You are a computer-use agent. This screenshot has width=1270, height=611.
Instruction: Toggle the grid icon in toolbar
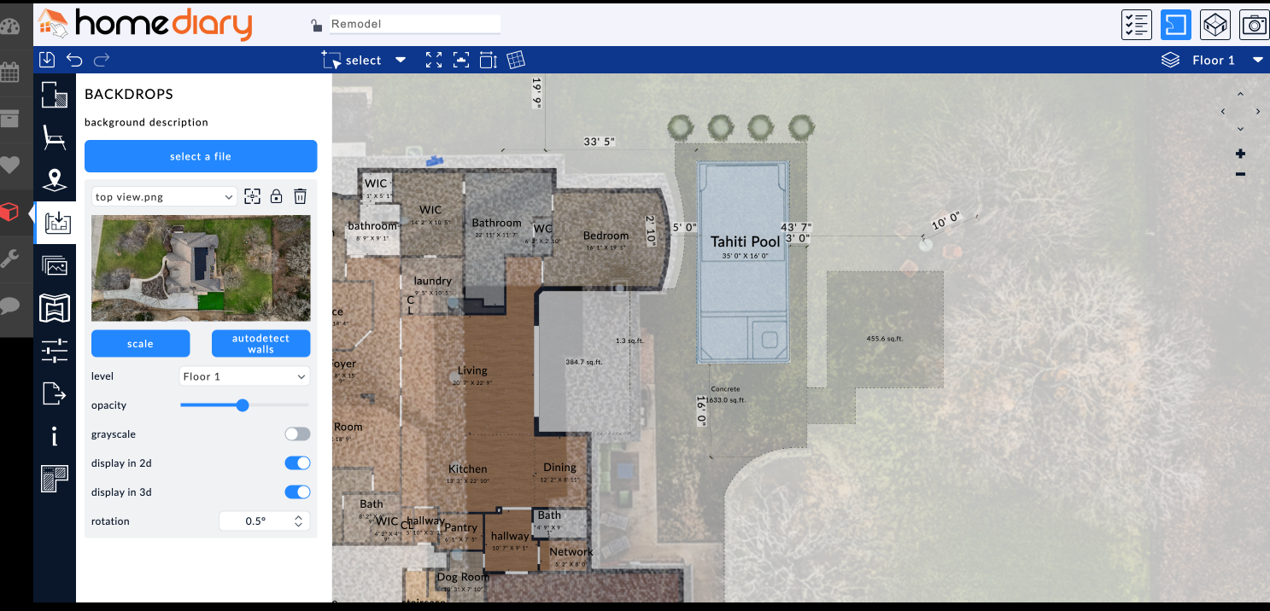(515, 60)
